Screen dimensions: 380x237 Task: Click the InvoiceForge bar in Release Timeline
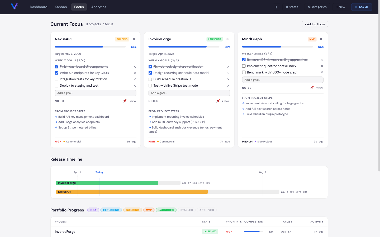pyautogui.click(x=107, y=183)
